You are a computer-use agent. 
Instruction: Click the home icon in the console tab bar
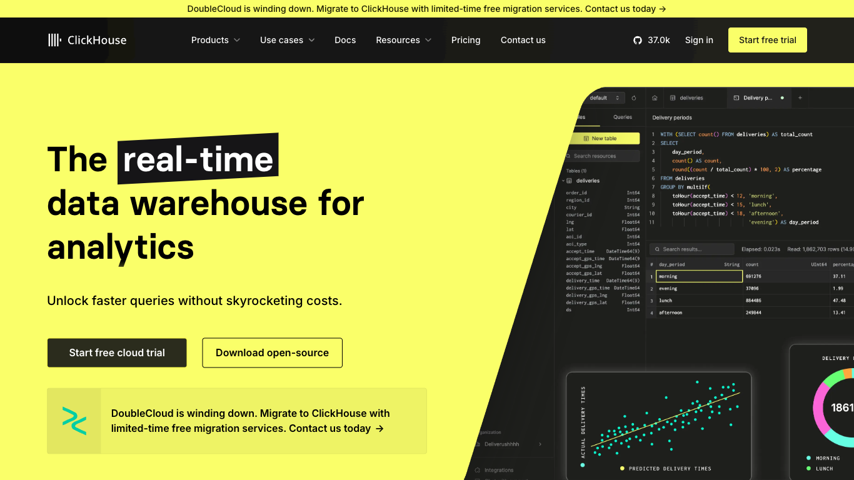point(655,98)
